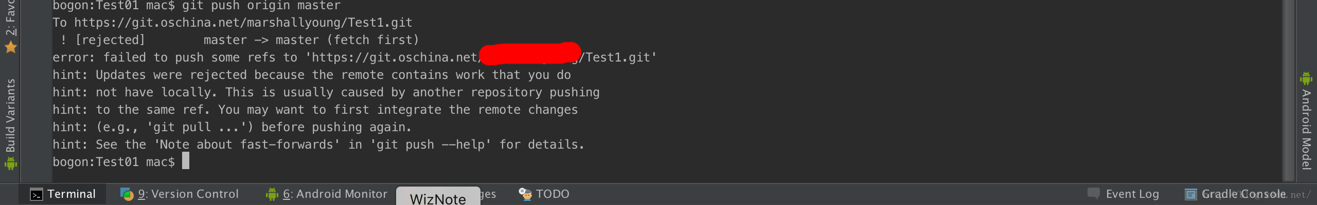Click the Event Log speech bubble icon
The height and width of the screenshot is (205, 1317).
1094,194
